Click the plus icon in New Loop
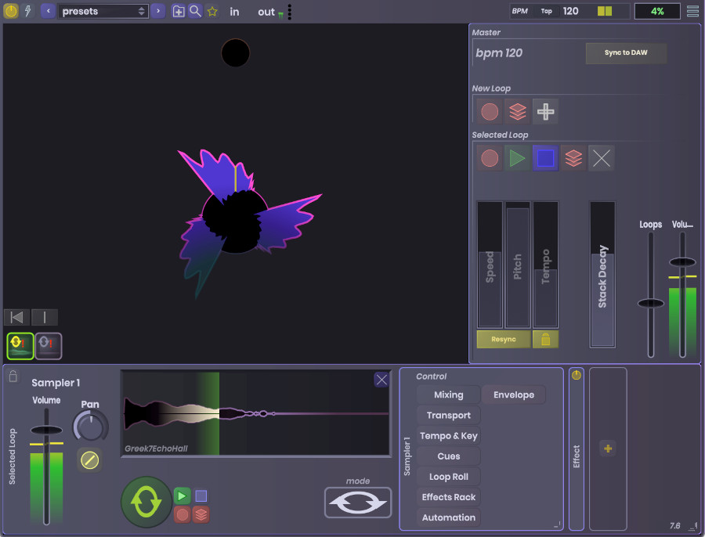The width and height of the screenshot is (705, 537). click(x=545, y=112)
